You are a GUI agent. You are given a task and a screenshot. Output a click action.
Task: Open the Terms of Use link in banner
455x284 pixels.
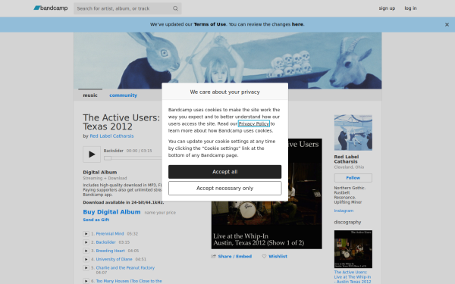[x=209, y=24]
